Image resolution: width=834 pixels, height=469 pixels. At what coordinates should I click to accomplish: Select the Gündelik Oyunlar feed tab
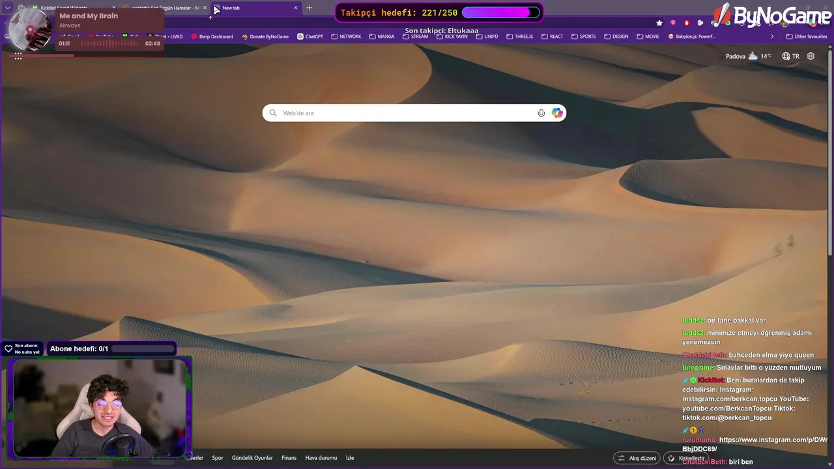click(252, 458)
